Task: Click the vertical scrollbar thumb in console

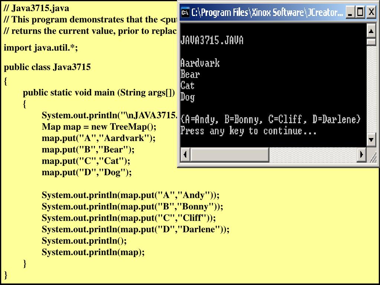Action: point(371,42)
